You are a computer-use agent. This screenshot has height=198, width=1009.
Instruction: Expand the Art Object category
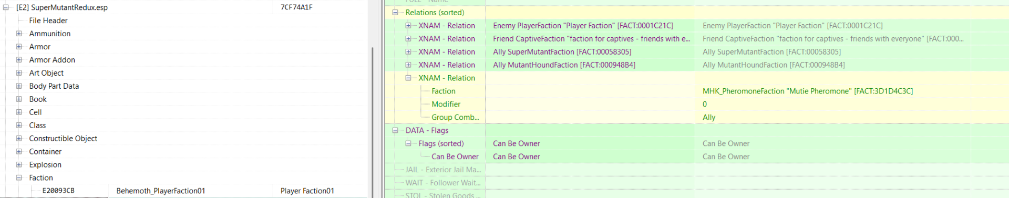pos(19,73)
